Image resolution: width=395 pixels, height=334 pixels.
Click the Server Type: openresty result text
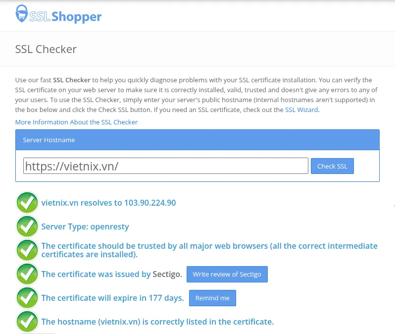85,226
